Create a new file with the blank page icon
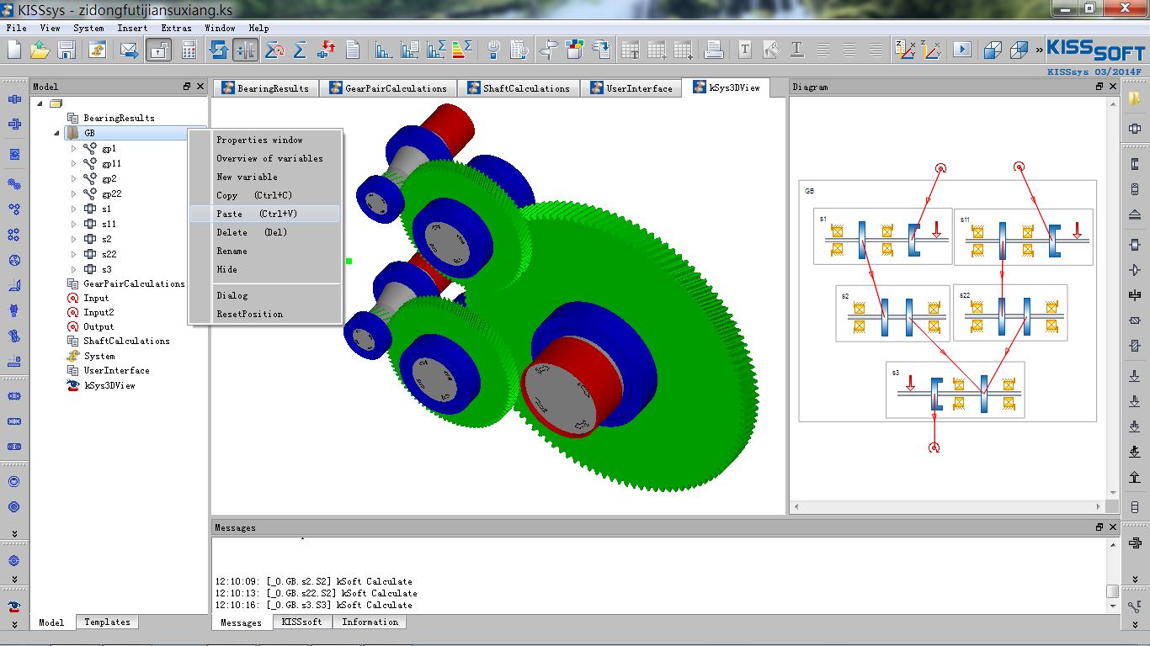This screenshot has width=1150, height=646. coord(14,50)
